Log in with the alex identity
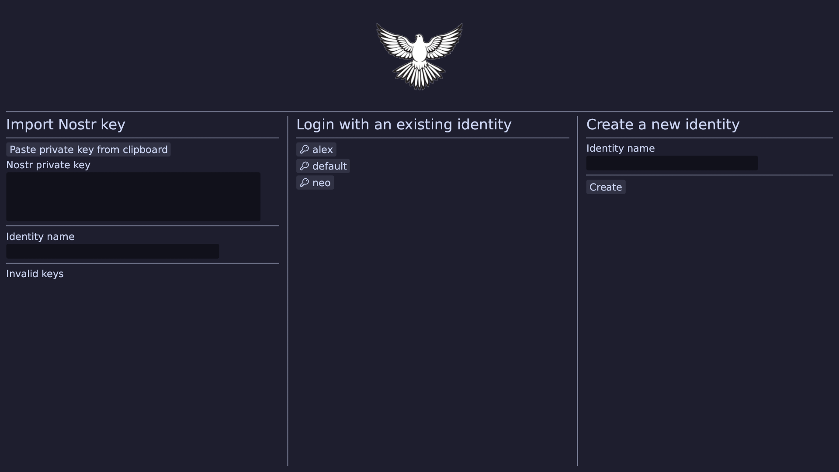This screenshot has width=839, height=472. [316, 149]
